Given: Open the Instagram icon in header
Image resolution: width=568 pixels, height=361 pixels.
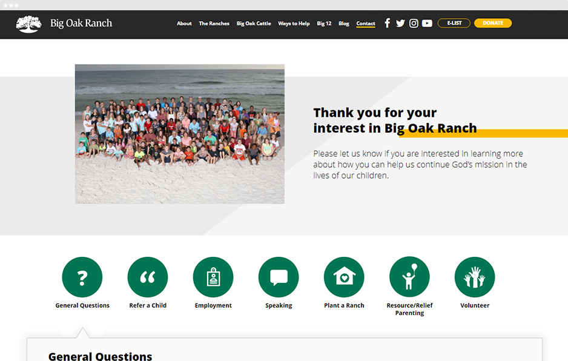Looking at the screenshot, I should pos(414,23).
